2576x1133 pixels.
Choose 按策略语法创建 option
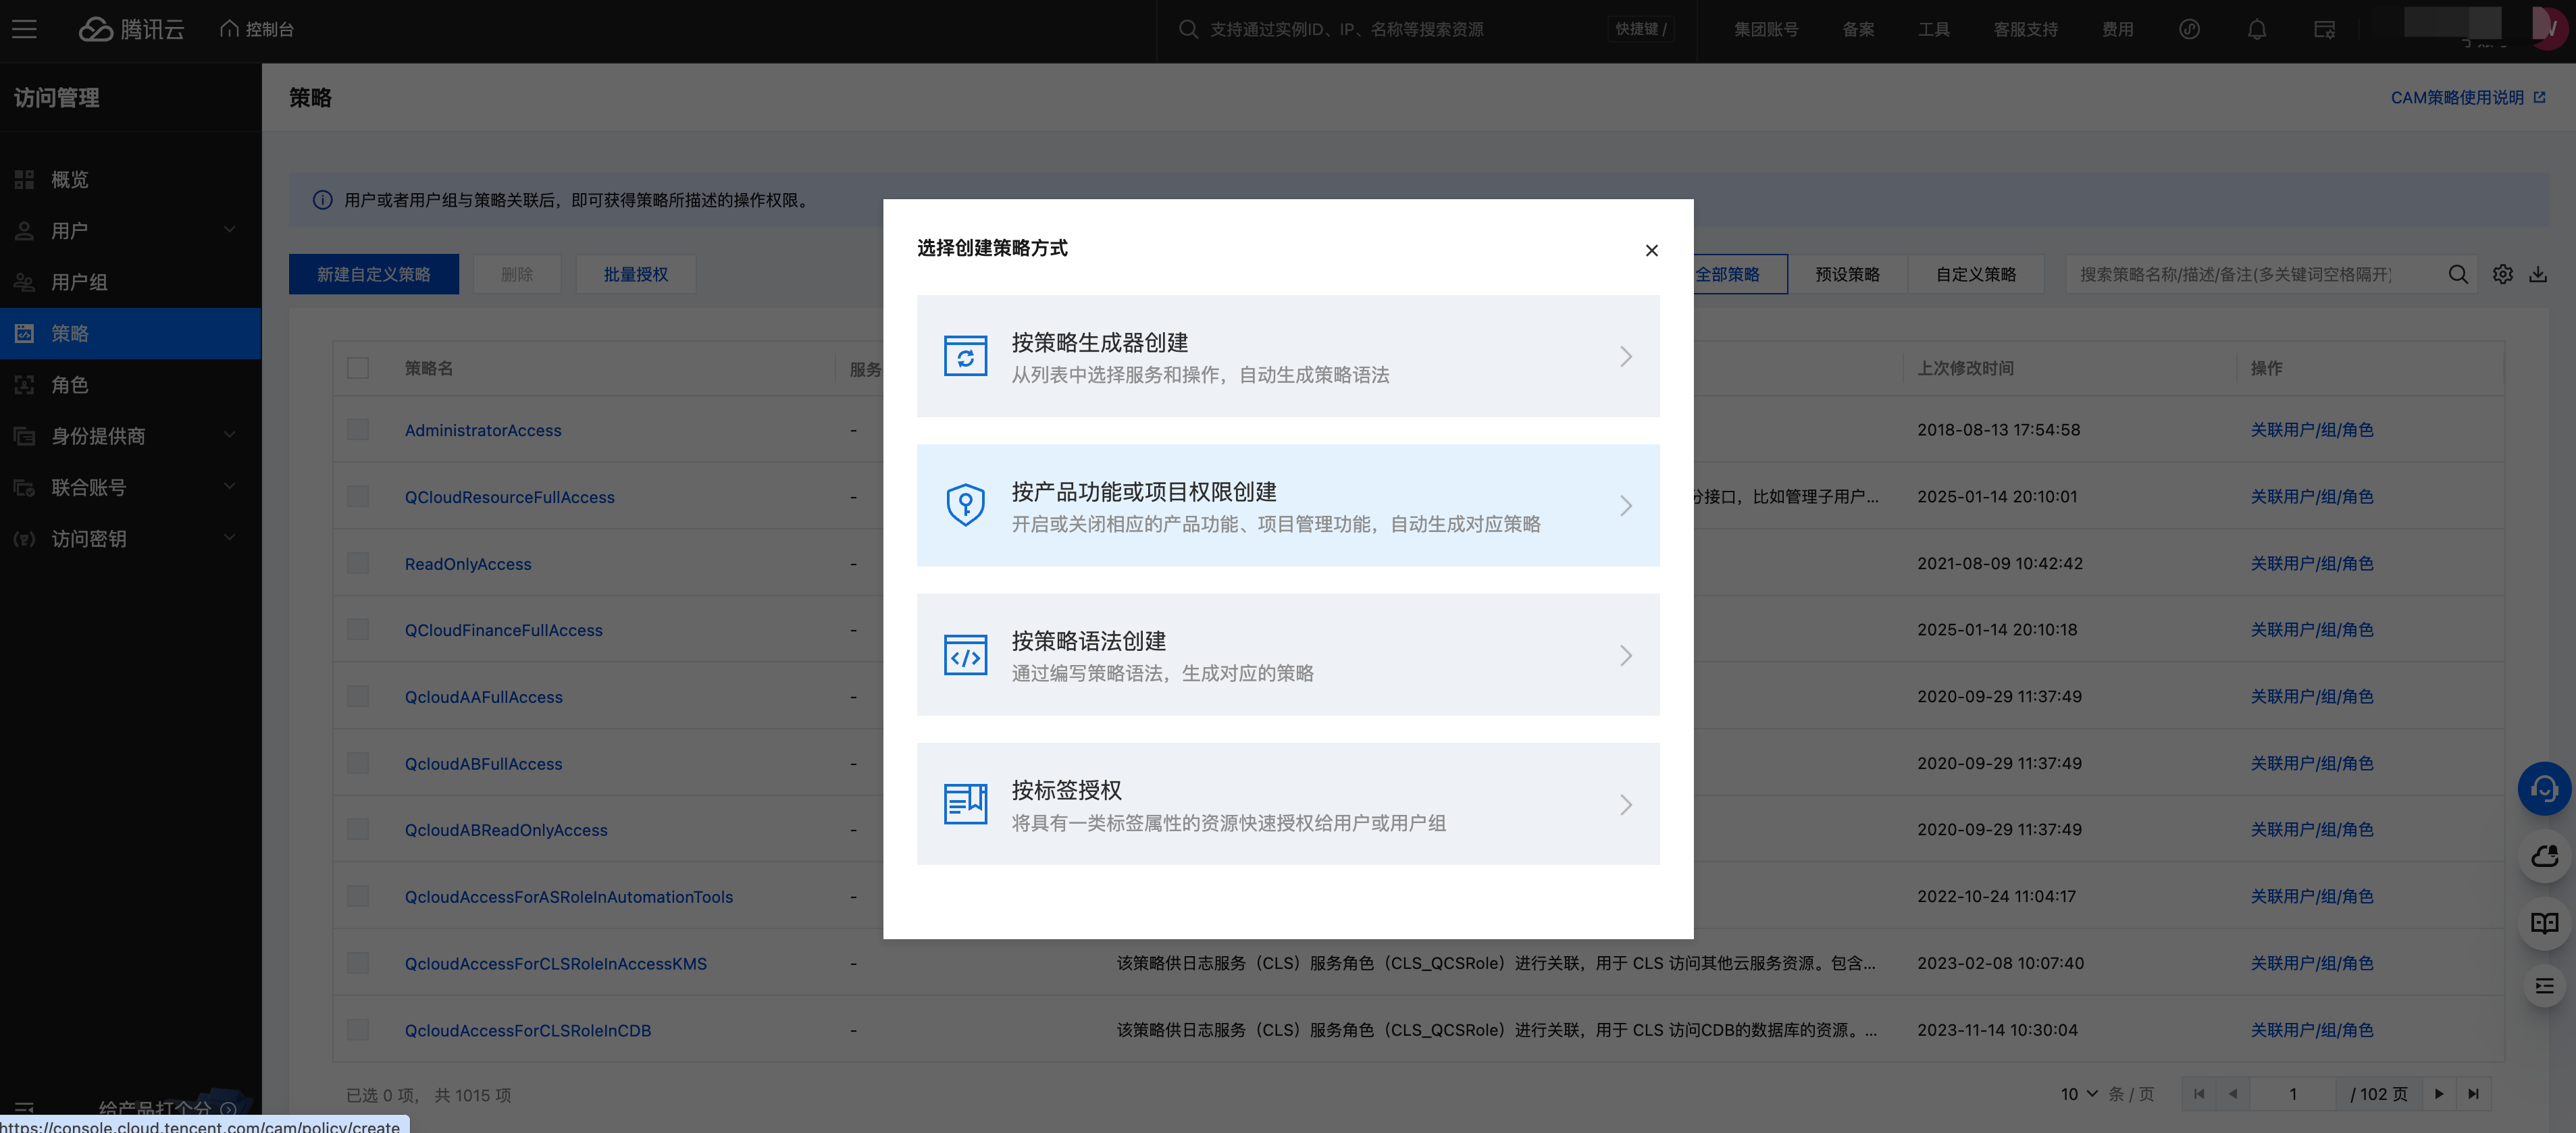point(1288,655)
